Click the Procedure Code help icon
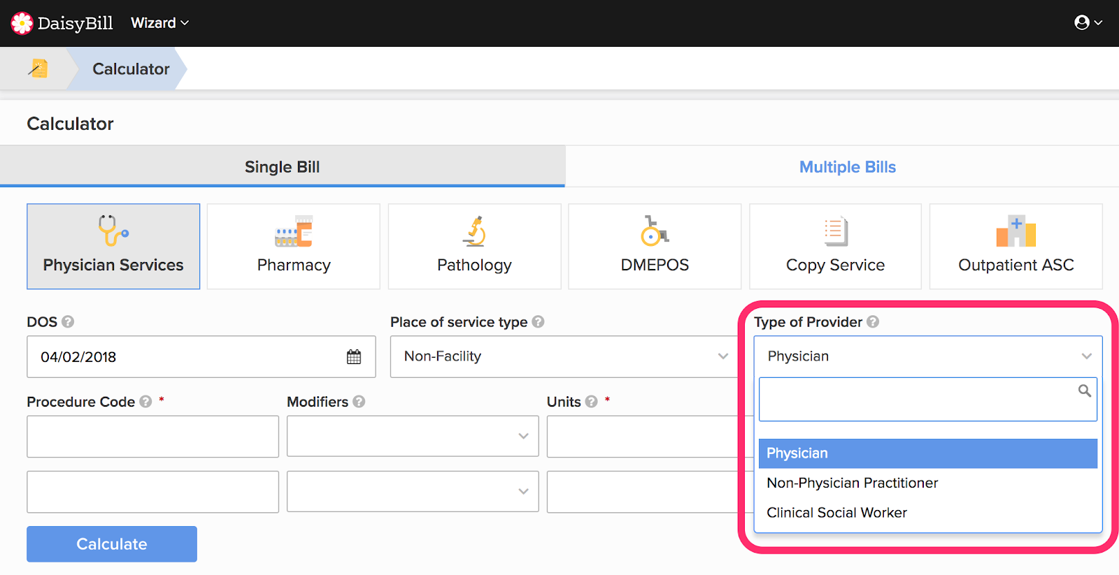The width and height of the screenshot is (1119, 575). [x=145, y=402]
